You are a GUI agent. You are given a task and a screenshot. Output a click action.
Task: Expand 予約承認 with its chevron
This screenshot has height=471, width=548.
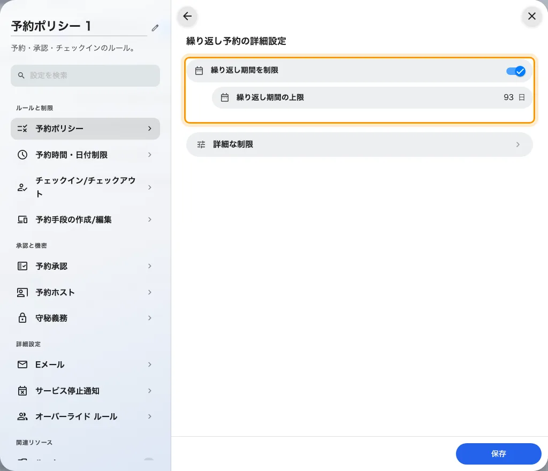[x=150, y=266]
